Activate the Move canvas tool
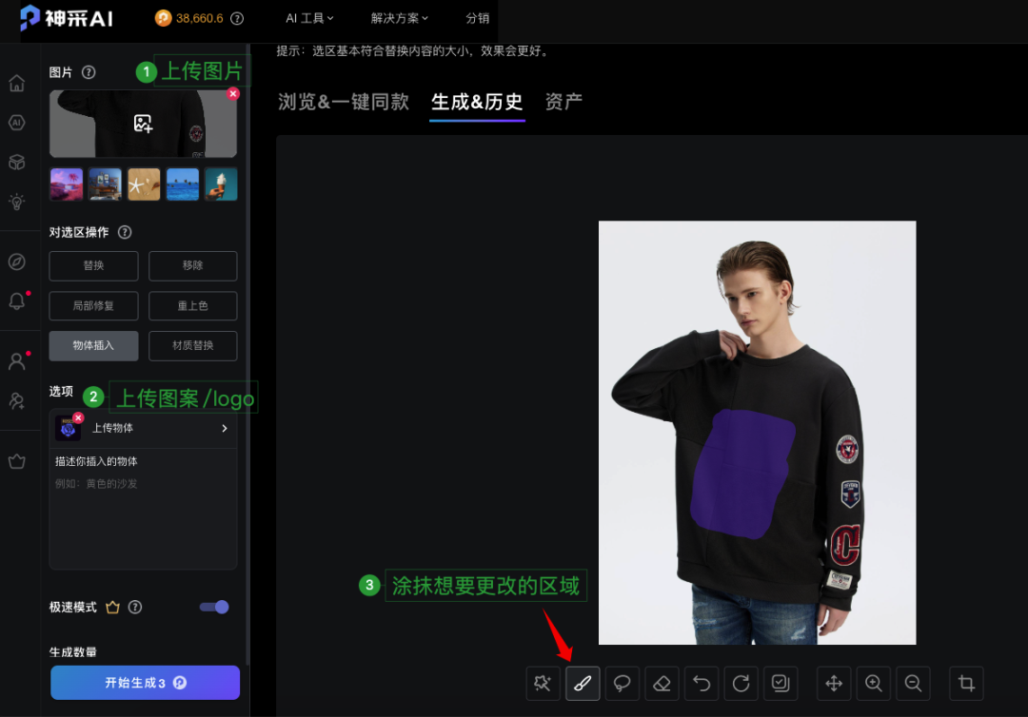Viewport: 1028px width, 717px height. point(833,684)
